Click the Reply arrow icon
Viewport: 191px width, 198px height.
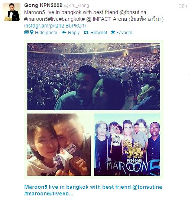(x=64, y=32)
